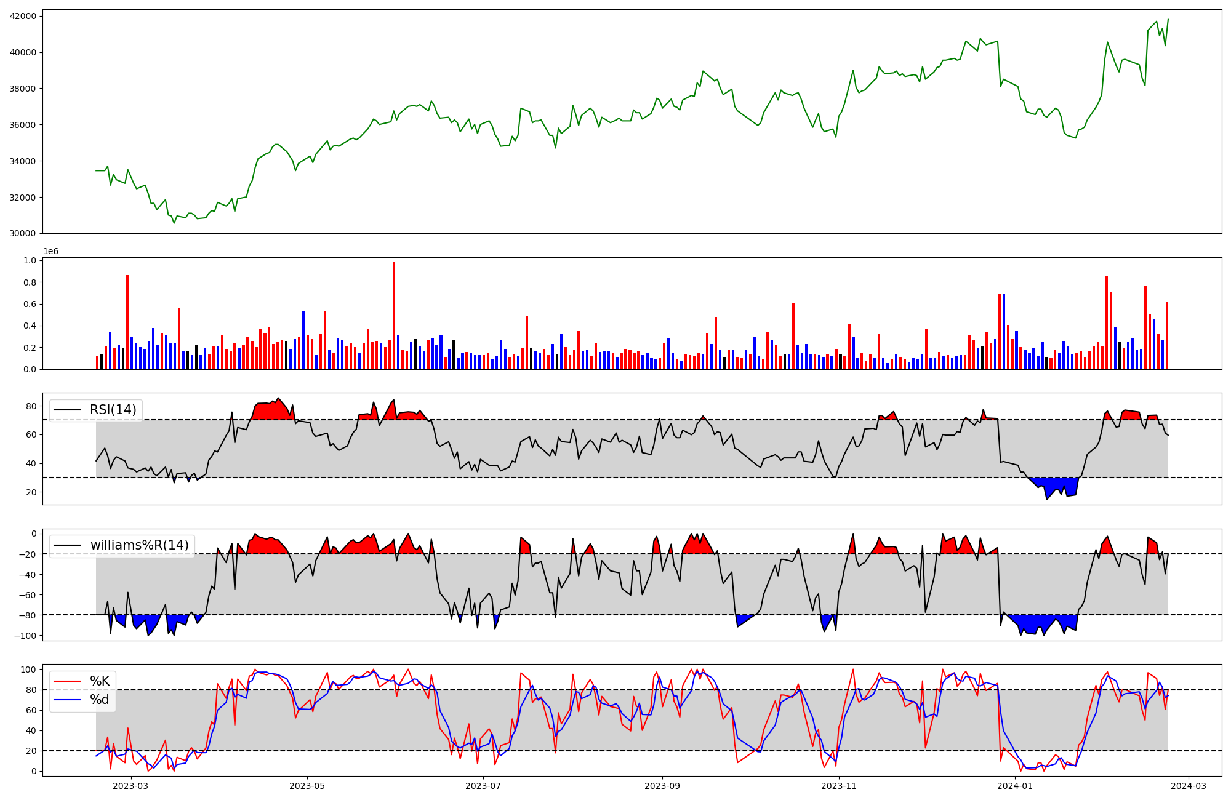Click the RSI(14) legend label
1231x800 pixels.
coord(113,410)
